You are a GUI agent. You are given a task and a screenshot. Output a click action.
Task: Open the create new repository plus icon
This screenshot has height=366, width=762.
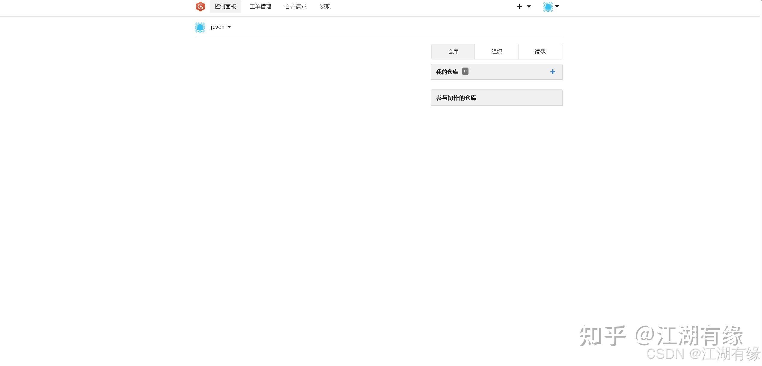click(x=519, y=6)
